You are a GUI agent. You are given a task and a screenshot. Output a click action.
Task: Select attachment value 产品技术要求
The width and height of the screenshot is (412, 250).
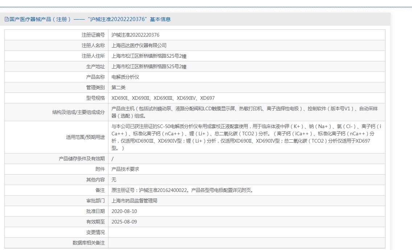coord(125,169)
